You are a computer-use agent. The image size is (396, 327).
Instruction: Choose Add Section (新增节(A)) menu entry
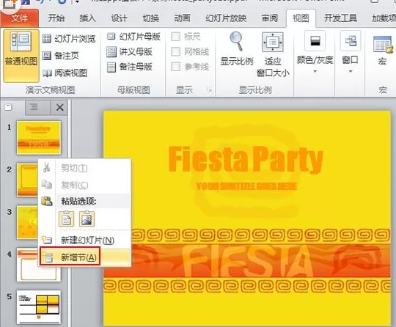pyautogui.click(x=85, y=257)
